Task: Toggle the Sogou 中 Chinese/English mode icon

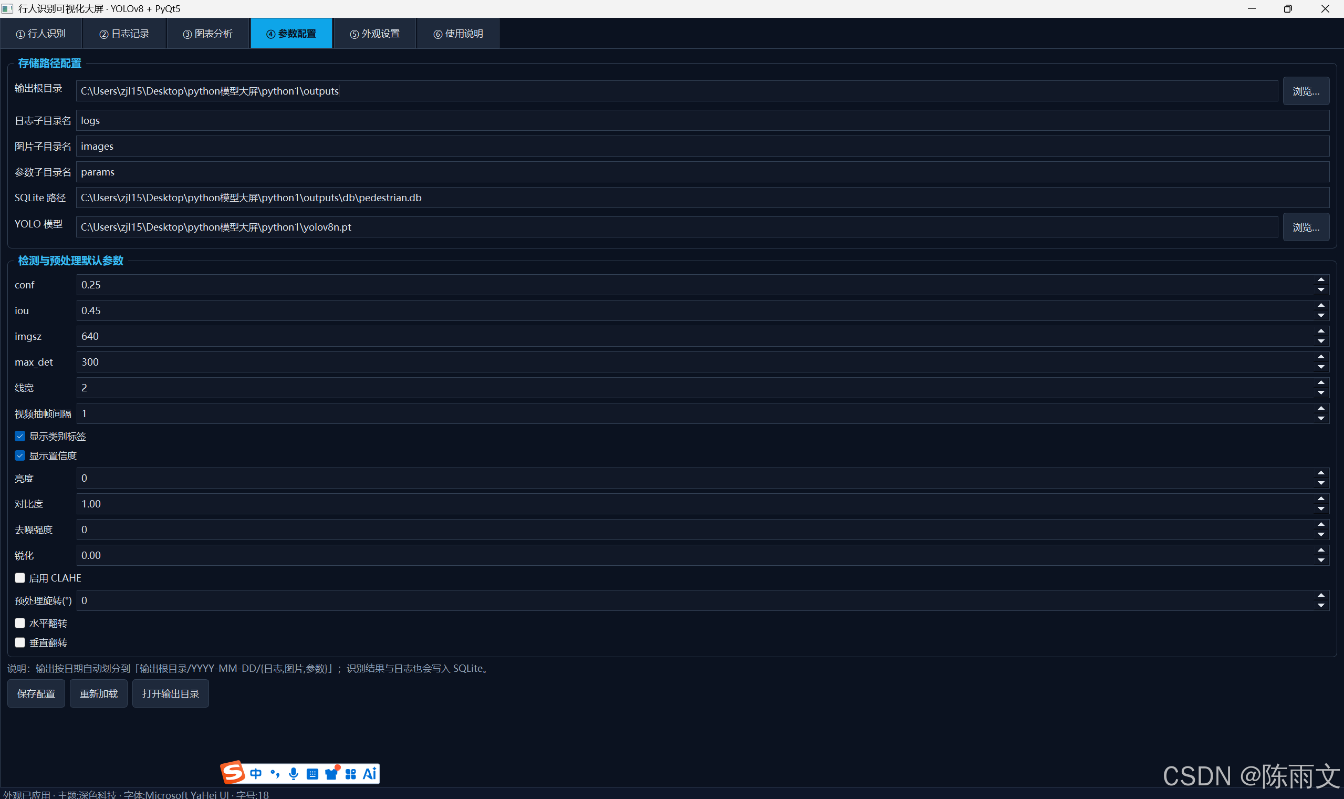Action: [256, 774]
